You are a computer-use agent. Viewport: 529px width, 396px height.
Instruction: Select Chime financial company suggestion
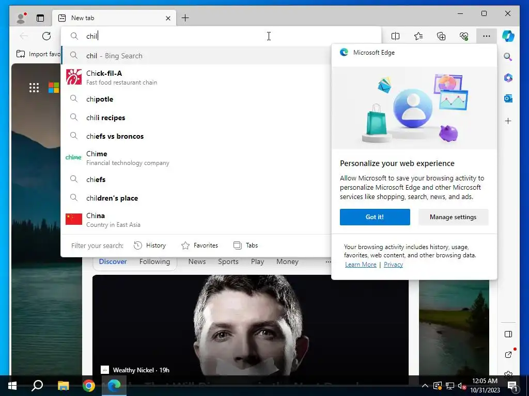click(x=196, y=158)
